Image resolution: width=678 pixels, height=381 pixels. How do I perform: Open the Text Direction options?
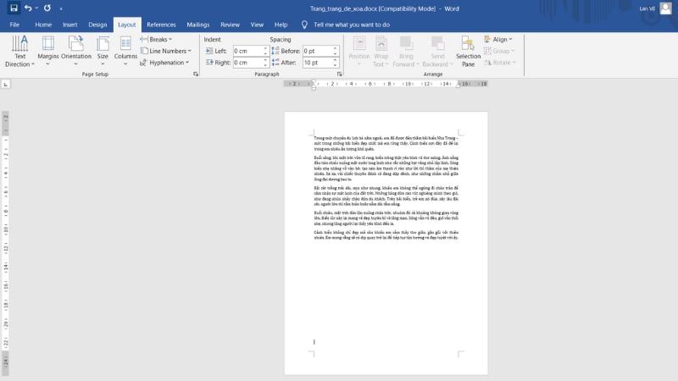[19, 51]
